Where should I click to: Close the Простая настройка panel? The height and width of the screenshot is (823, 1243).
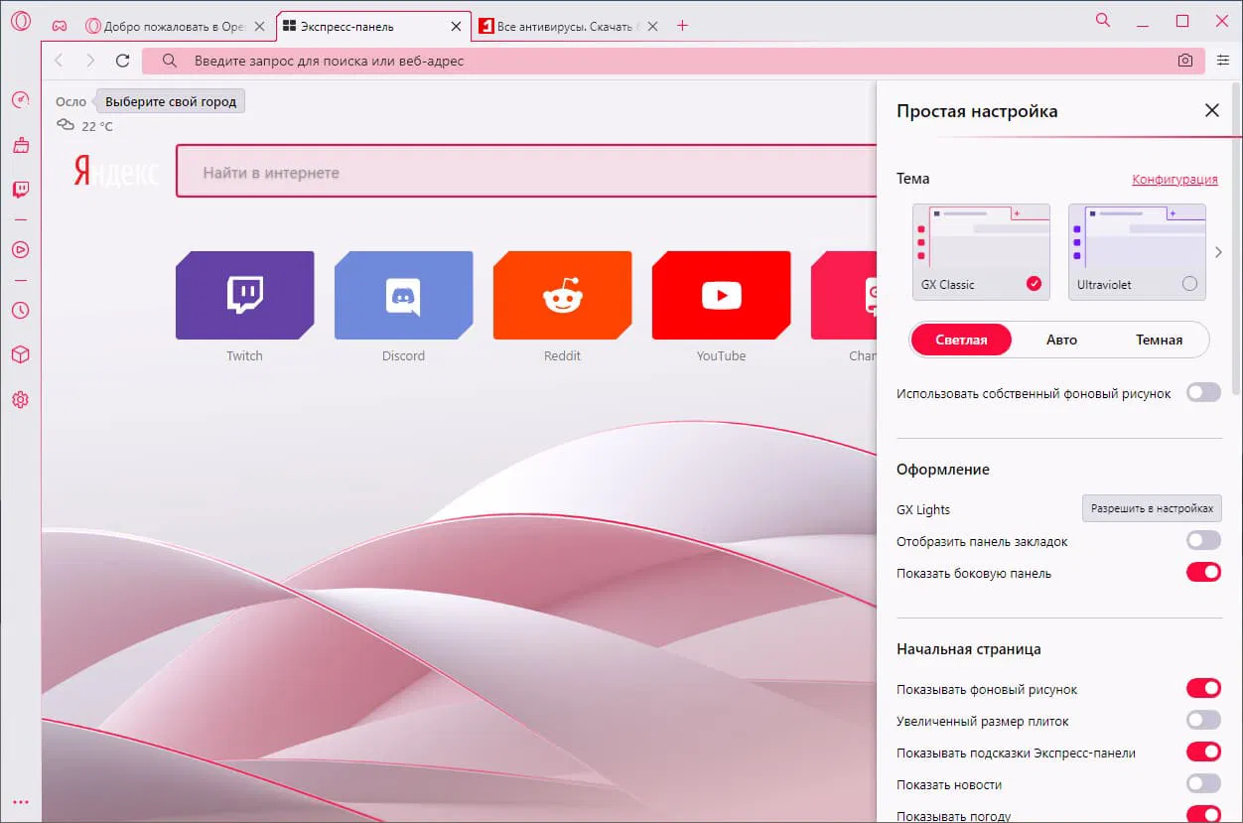click(x=1212, y=110)
